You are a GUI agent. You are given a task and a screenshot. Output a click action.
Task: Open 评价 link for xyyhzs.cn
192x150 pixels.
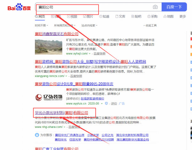coord(114,104)
